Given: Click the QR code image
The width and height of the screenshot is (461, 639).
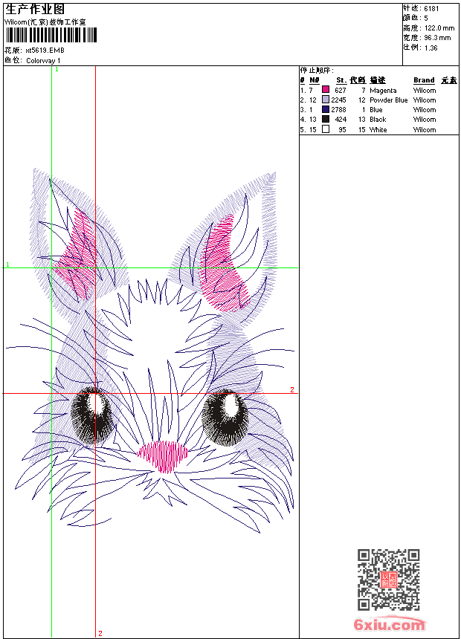Looking at the screenshot, I should click(389, 580).
